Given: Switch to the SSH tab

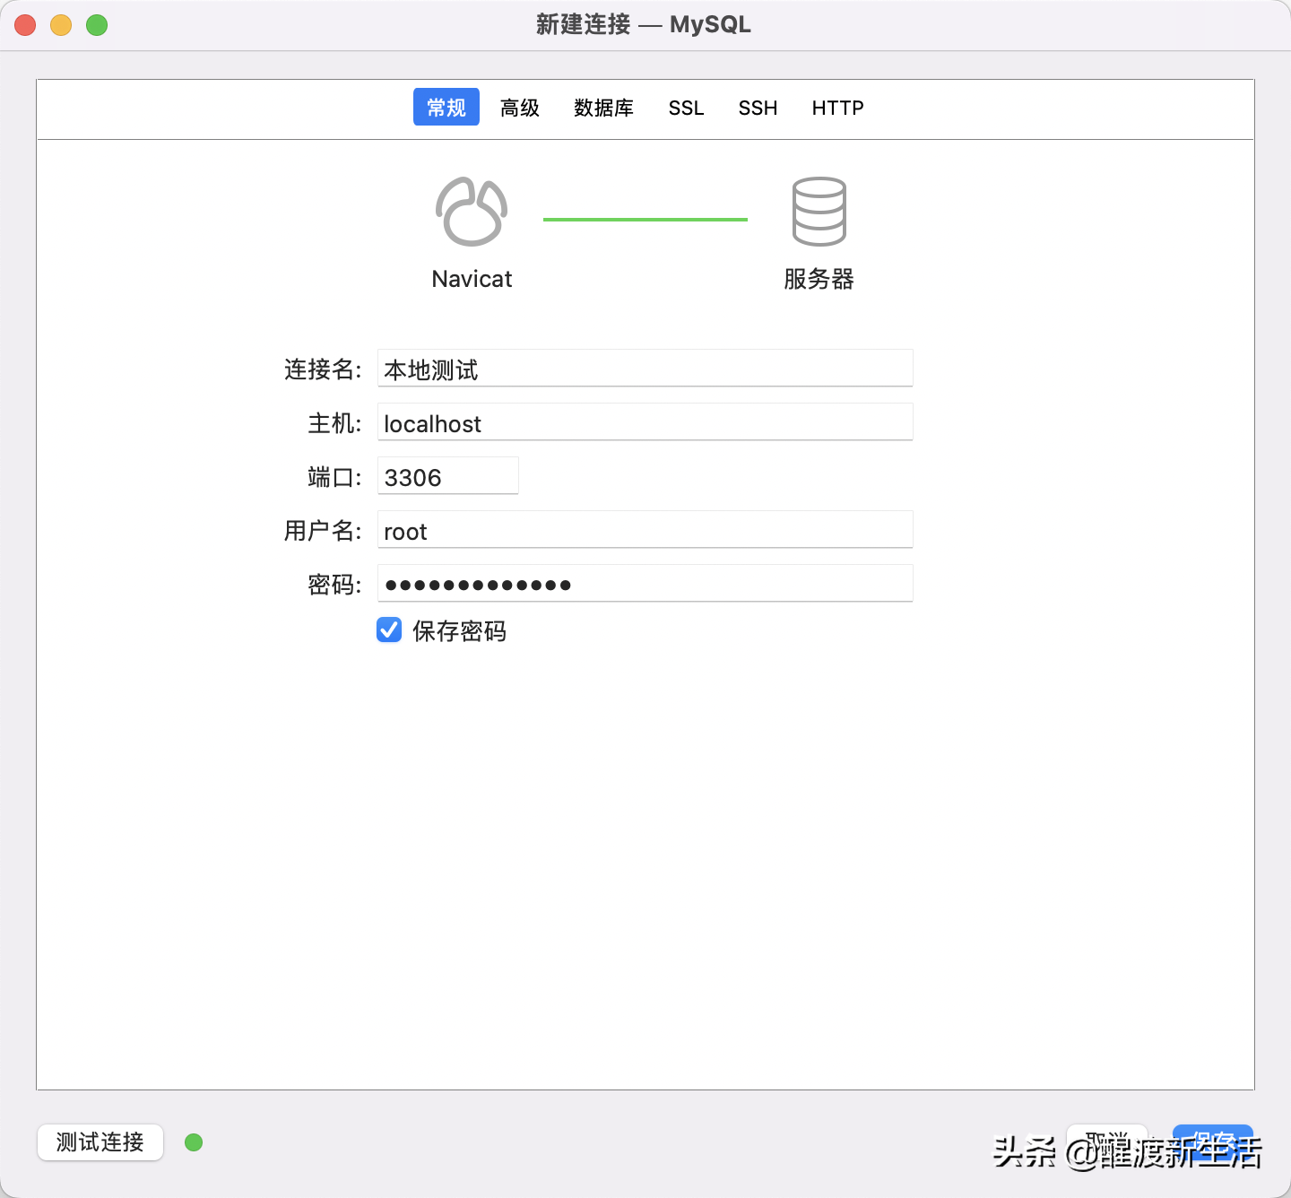Looking at the screenshot, I should click(758, 108).
